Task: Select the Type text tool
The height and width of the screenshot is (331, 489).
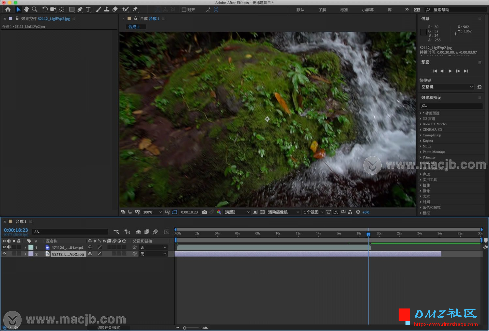Action: coord(88,9)
